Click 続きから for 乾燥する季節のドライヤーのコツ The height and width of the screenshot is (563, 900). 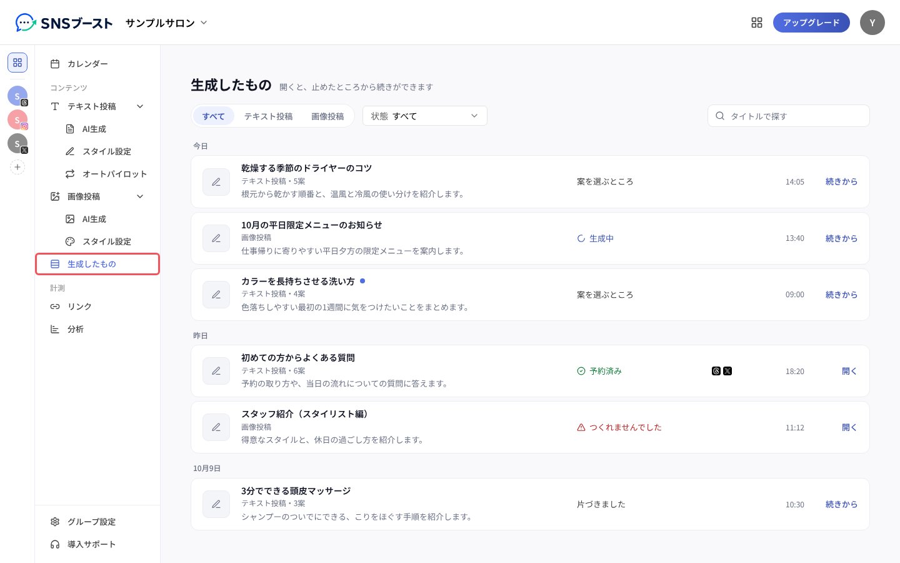841,181
